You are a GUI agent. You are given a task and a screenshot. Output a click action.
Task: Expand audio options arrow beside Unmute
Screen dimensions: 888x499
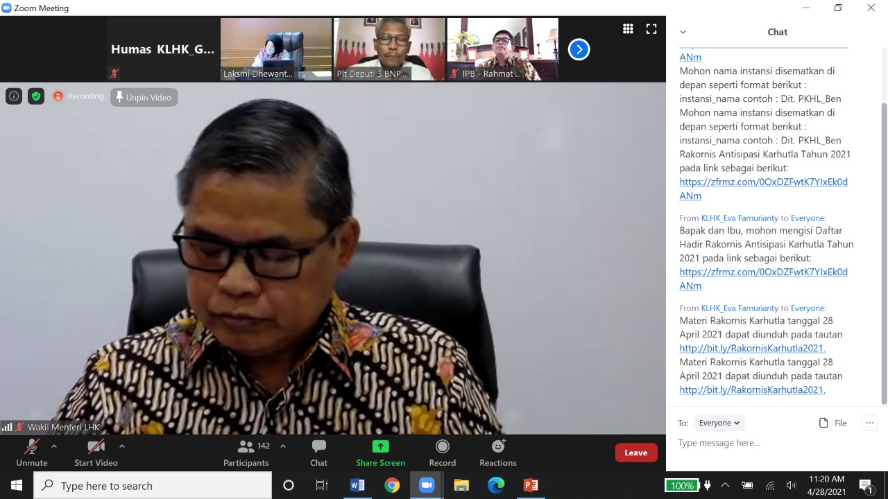(54, 446)
